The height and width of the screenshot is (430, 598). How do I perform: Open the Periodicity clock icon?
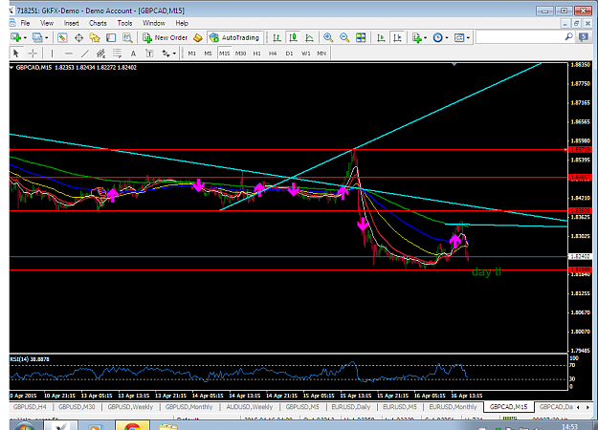[438, 37]
